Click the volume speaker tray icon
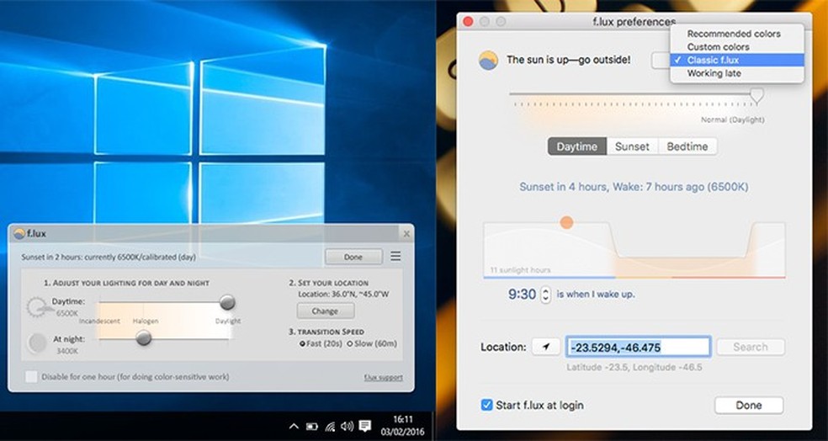The image size is (828, 441). [347, 426]
